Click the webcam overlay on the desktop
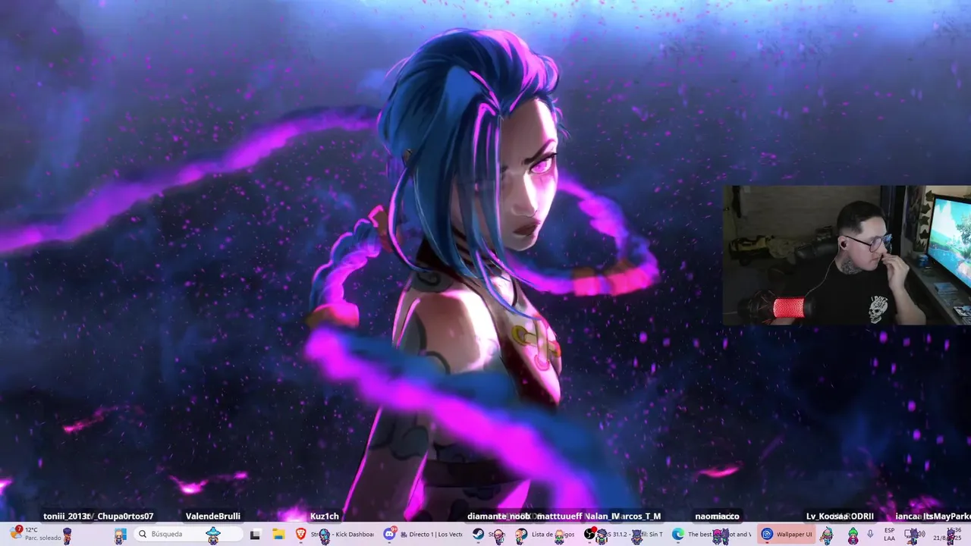The image size is (971, 546). (x=847, y=256)
